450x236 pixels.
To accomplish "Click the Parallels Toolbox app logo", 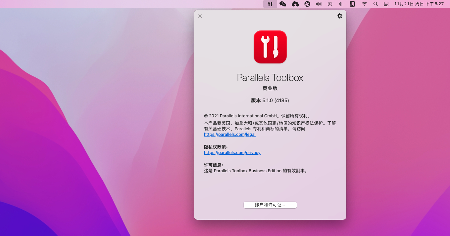I will (270, 47).
